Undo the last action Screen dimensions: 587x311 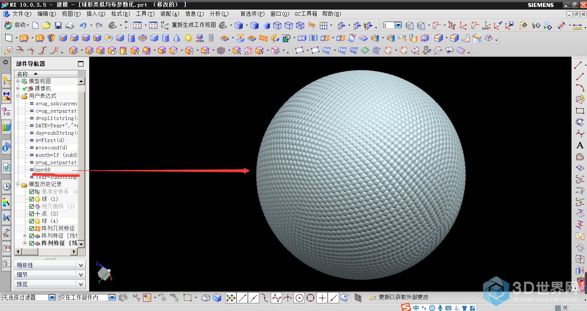coord(83,25)
